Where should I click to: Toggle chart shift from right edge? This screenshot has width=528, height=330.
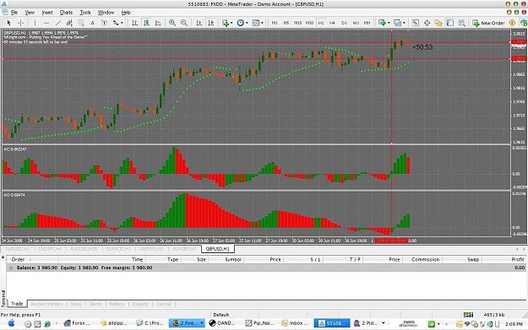tap(211, 23)
